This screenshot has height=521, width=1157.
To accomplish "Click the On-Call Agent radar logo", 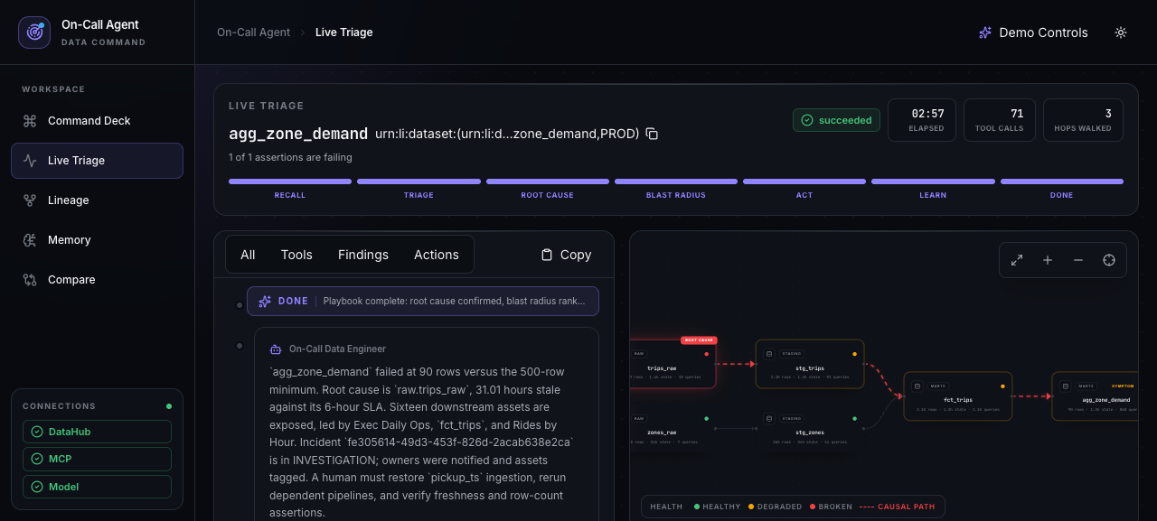I will pyautogui.click(x=34, y=33).
